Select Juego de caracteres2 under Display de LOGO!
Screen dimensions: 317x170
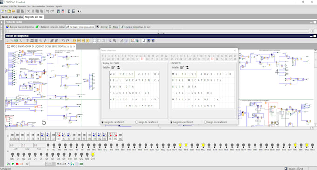coord(147,122)
